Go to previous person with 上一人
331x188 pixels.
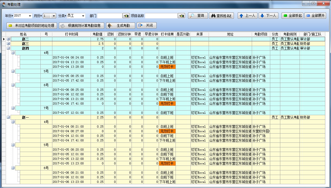[x=248, y=16]
